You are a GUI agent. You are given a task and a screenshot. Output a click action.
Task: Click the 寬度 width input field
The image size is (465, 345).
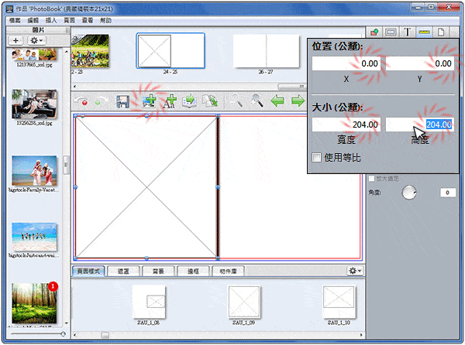346,124
